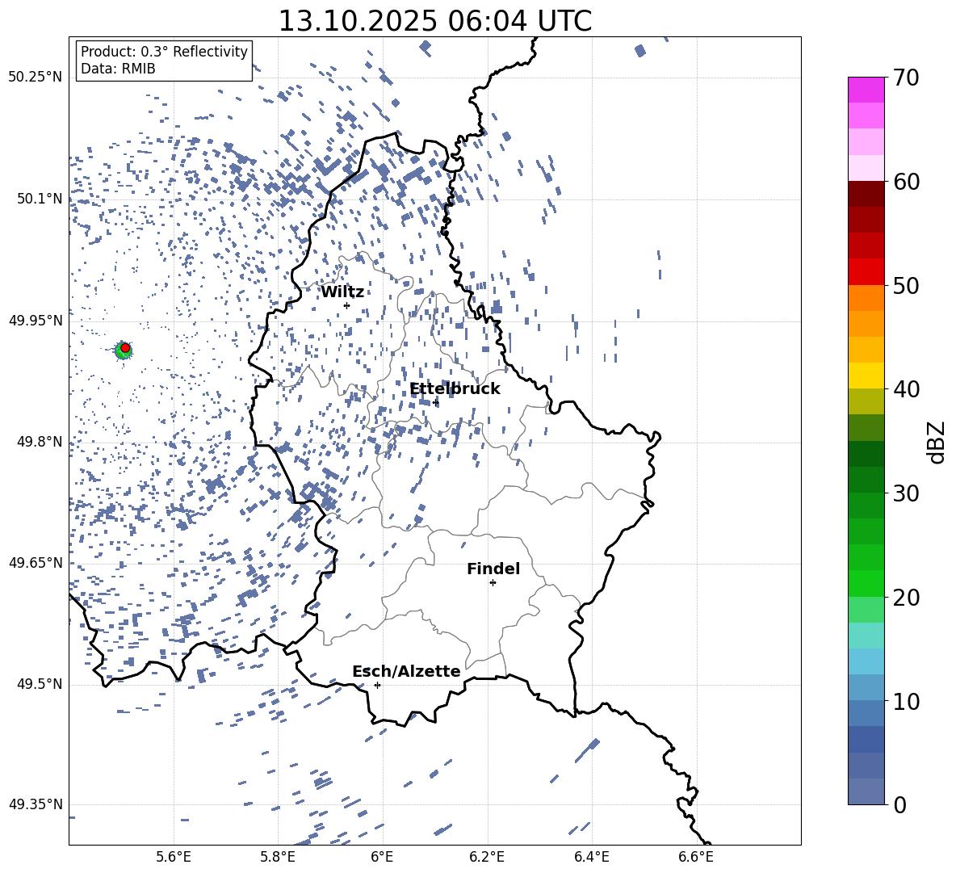Image resolution: width=956 pixels, height=873 pixels.
Task: Click the 5.8°E longitude label
Action: click(278, 857)
